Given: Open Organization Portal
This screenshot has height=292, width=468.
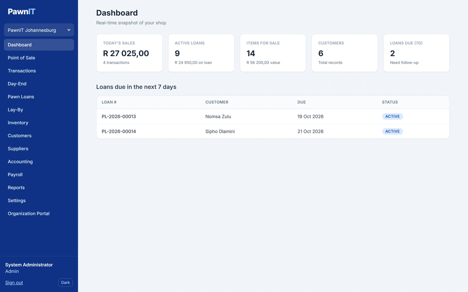Looking at the screenshot, I should (x=39, y=213).
